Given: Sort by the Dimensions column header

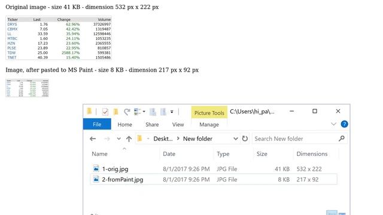Looking at the screenshot, I should [312, 154].
